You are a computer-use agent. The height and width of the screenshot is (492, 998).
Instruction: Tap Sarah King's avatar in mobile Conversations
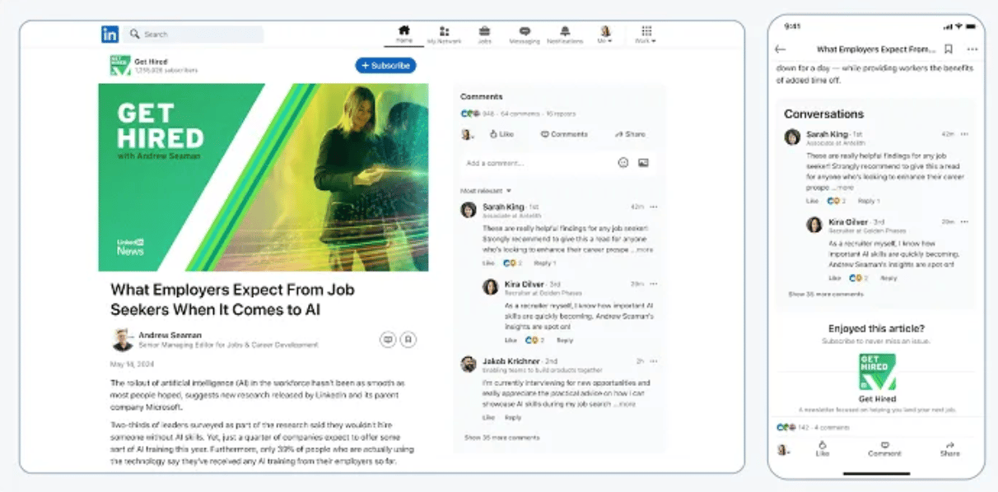coord(792,137)
